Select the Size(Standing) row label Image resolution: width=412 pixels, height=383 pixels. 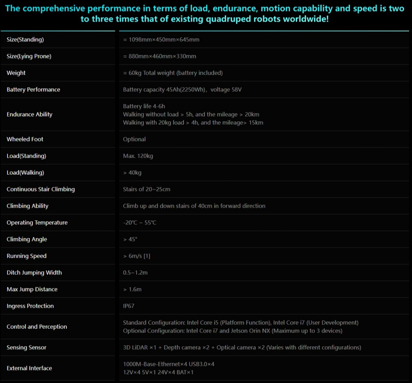click(25, 40)
